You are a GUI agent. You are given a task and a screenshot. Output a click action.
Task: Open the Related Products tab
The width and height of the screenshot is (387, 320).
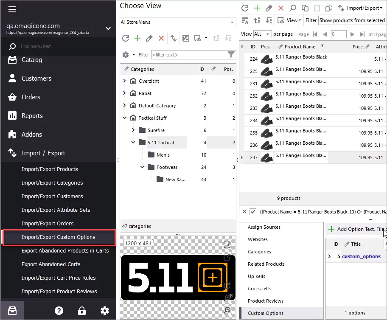pyautogui.click(x=266, y=264)
